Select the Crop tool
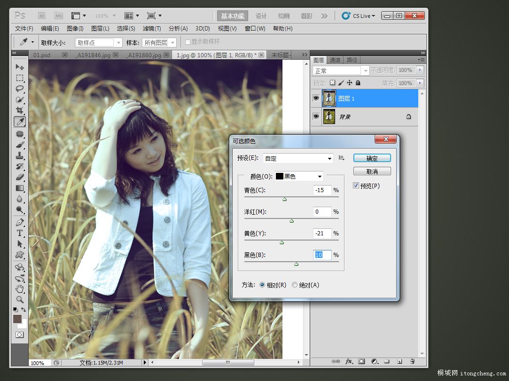Viewport: 509px width, 381px height. click(20, 110)
